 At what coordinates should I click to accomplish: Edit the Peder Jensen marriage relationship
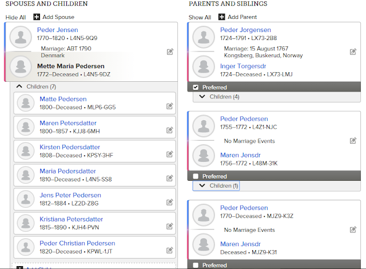click(170, 52)
